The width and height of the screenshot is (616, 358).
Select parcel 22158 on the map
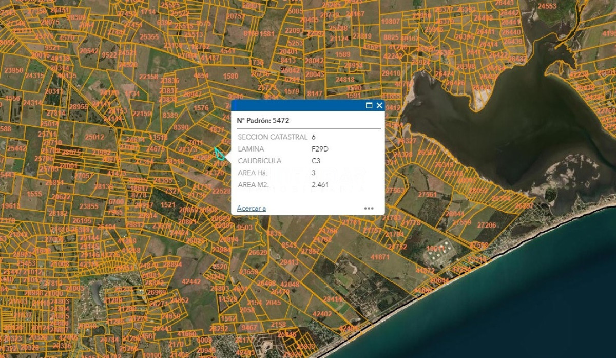coord(148,77)
